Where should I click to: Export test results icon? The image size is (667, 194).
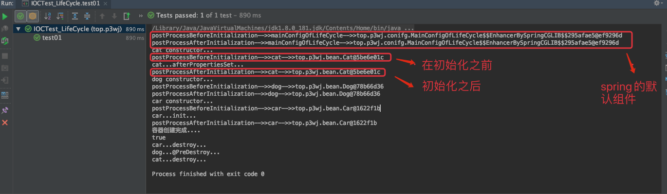[x=127, y=16]
